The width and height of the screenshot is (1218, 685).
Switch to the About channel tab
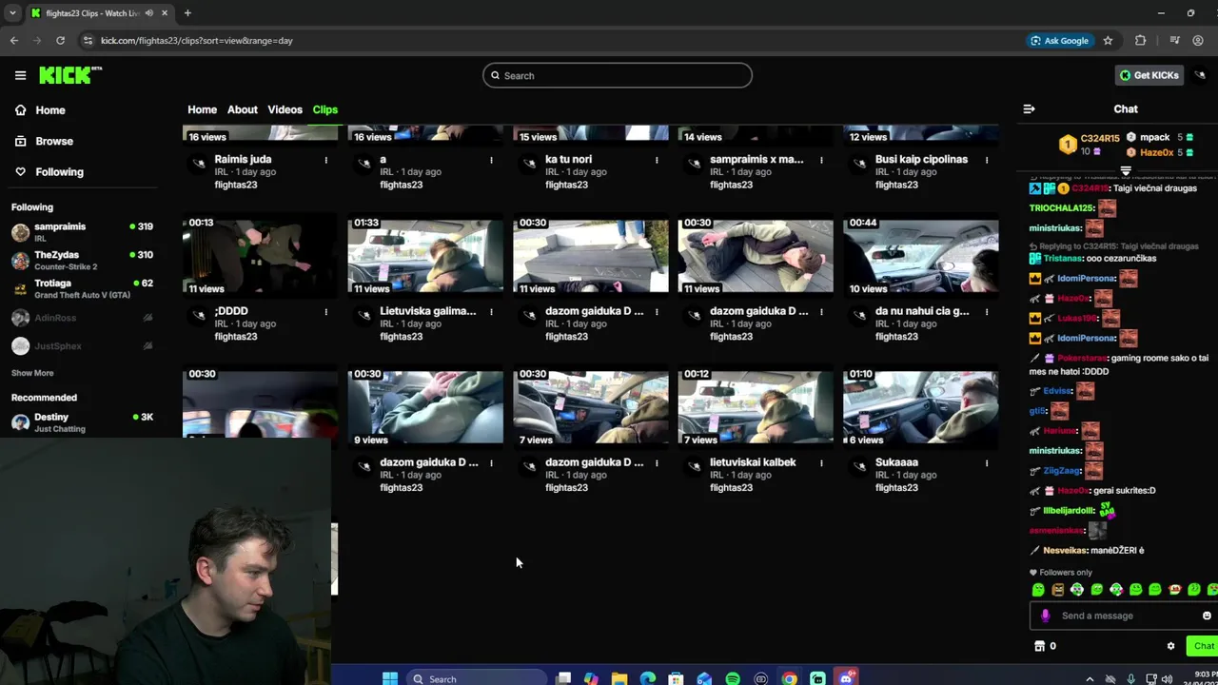click(x=242, y=109)
